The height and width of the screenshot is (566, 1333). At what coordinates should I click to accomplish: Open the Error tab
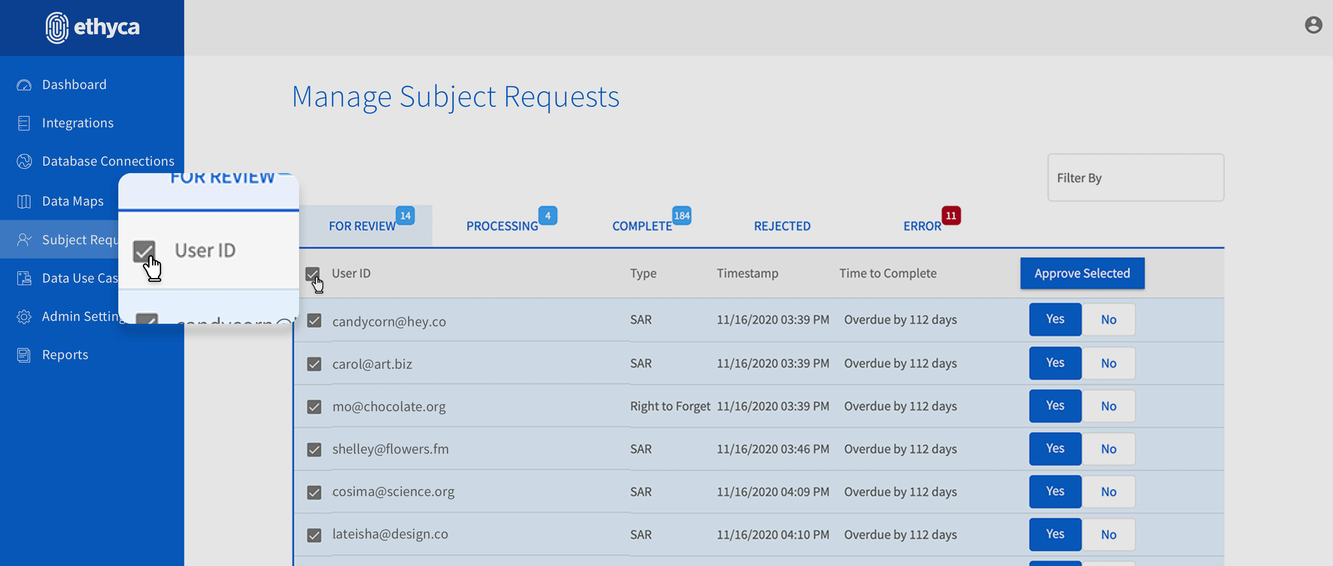click(x=922, y=226)
